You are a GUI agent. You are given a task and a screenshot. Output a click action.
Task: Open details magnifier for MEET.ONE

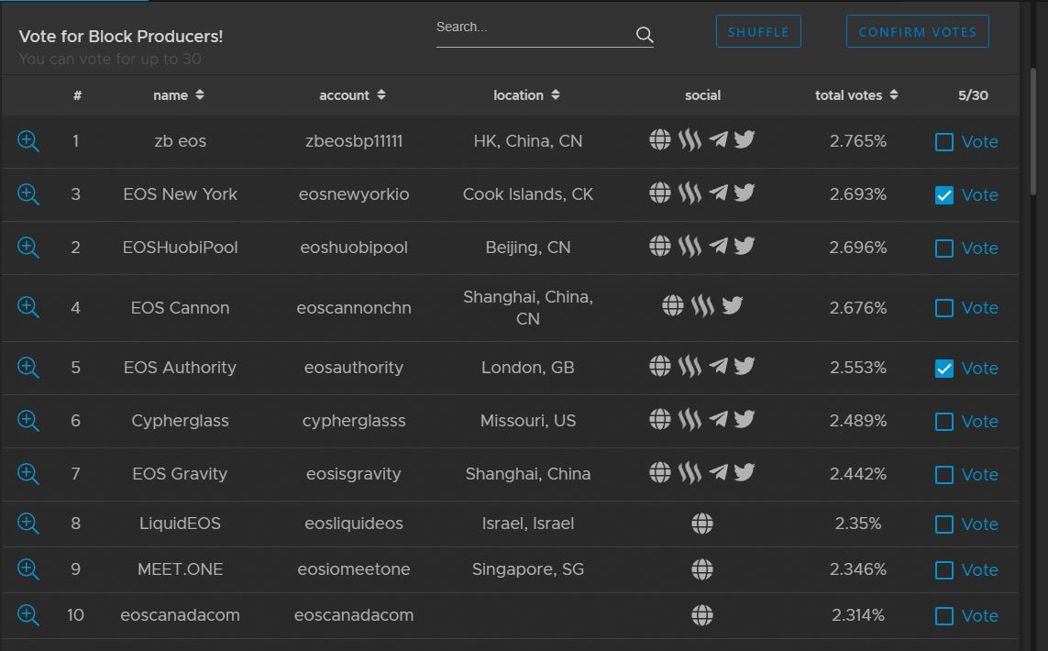(x=28, y=569)
